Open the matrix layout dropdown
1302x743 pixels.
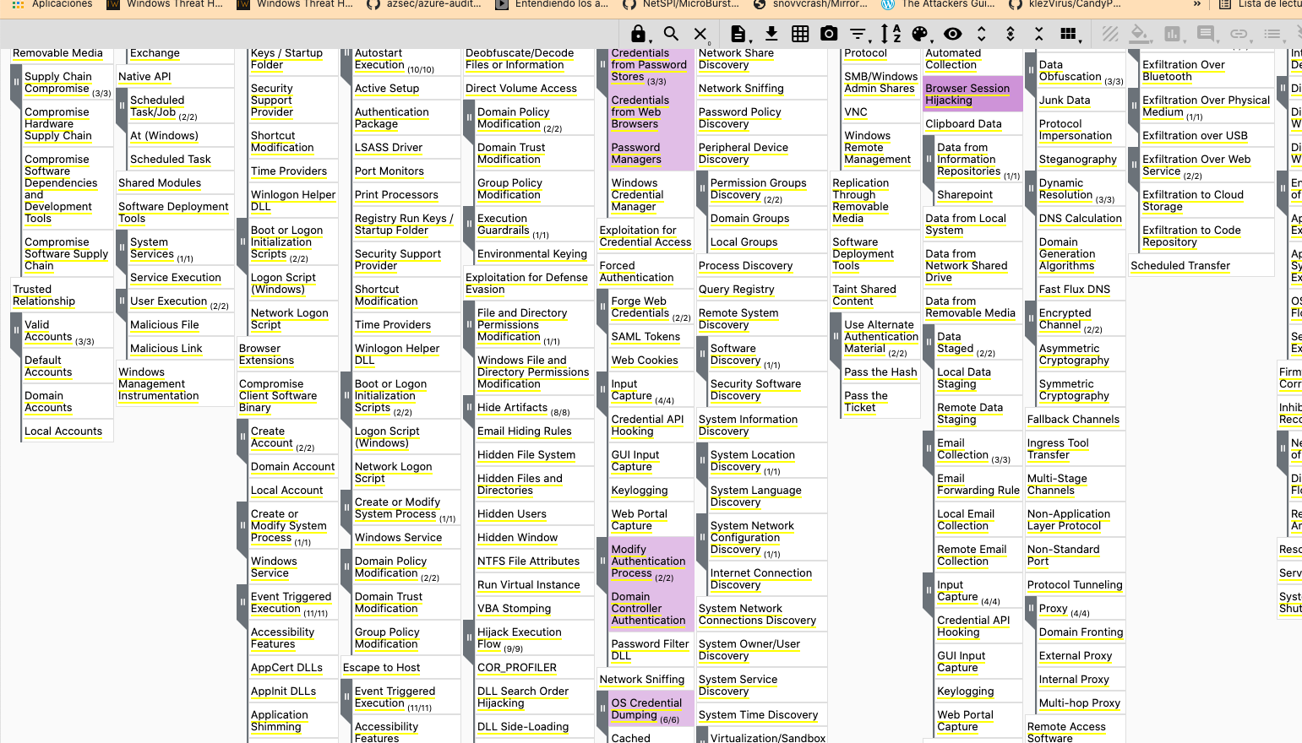pyautogui.click(x=1070, y=34)
